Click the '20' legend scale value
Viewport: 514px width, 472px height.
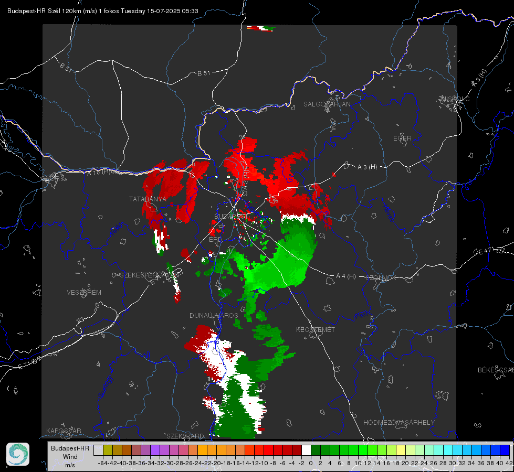pos(405,463)
